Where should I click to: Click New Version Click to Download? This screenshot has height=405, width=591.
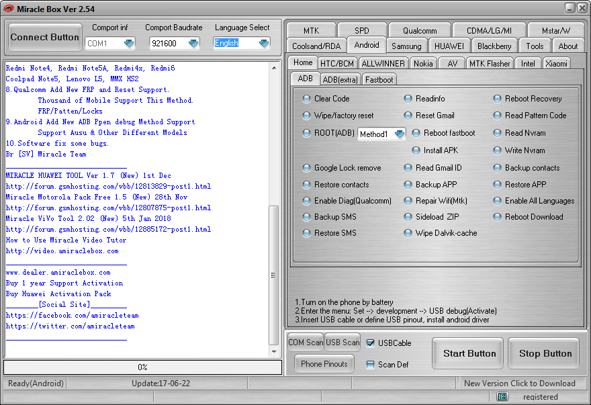pos(519,384)
